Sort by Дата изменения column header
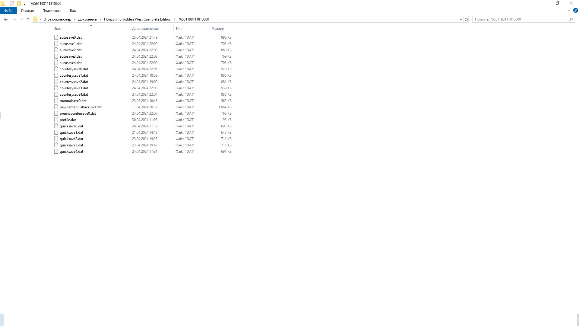Image resolution: width=579 pixels, height=326 pixels. point(145,29)
